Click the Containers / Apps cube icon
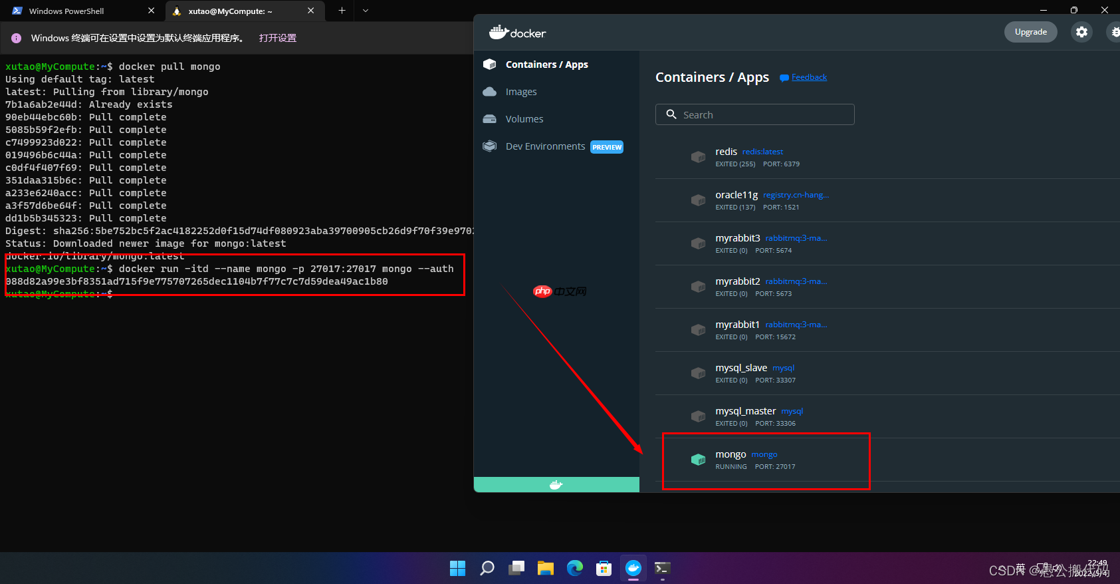 (x=490, y=65)
